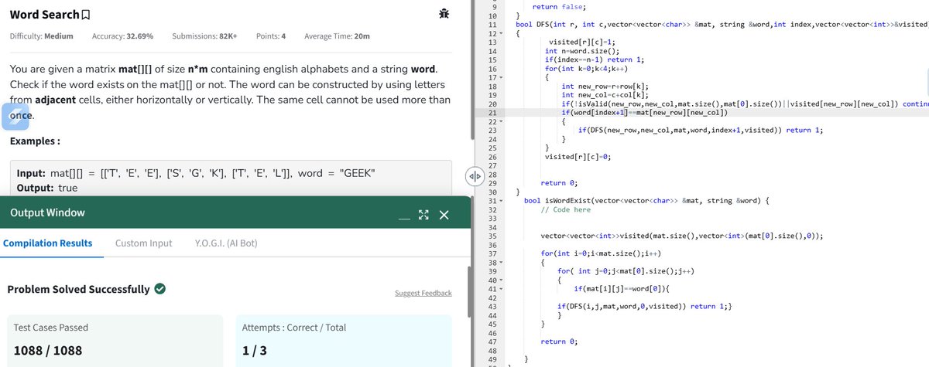Viewport: 929px width, 367px height.
Task: Expand Output Window to fullscreen
Action: [x=423, y=216]
